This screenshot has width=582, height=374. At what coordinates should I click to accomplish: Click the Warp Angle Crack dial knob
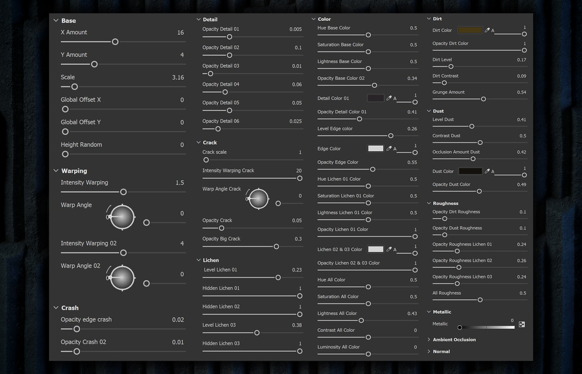point(258,199)
